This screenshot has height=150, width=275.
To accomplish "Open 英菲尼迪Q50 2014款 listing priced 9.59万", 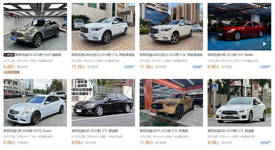I will click(x=95, y=131).
